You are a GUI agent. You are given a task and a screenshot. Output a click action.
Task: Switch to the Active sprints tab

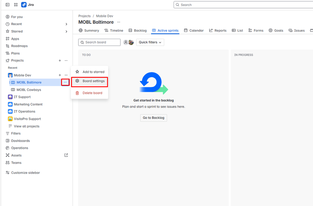165,31
